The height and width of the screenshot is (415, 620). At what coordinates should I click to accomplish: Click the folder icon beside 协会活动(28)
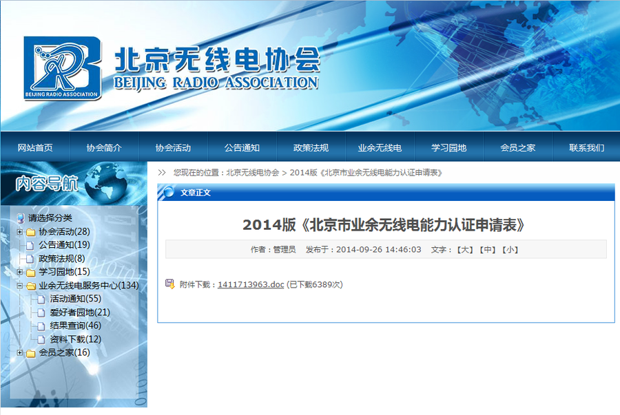point(31,232)
